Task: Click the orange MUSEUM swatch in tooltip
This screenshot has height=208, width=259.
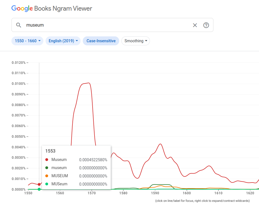Action: click(47, 176)
